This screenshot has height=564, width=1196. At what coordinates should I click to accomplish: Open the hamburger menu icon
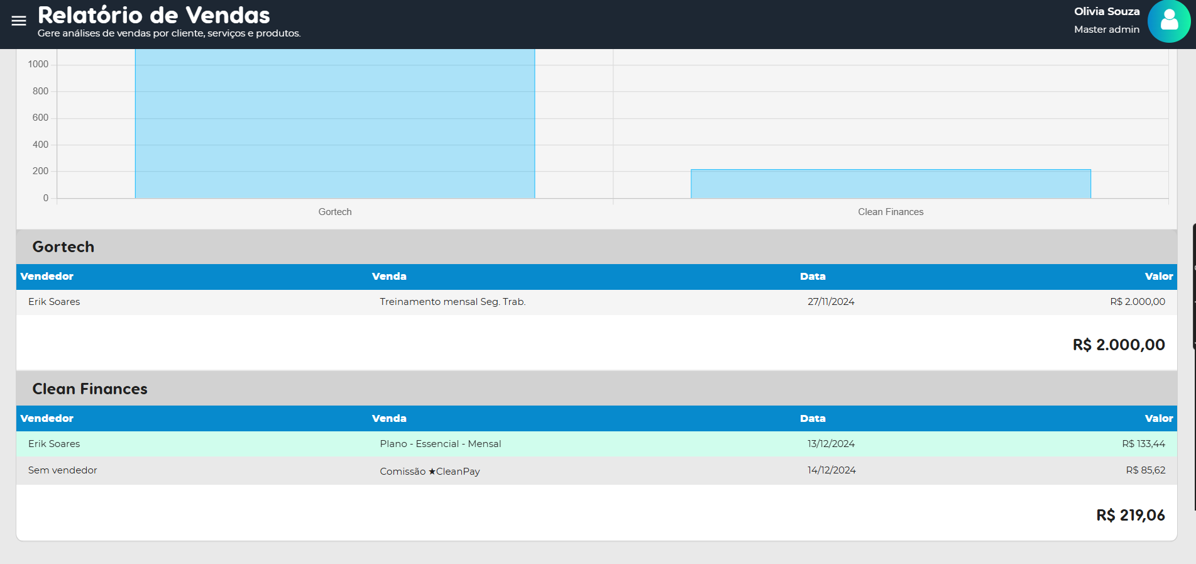tap(19, 21)
